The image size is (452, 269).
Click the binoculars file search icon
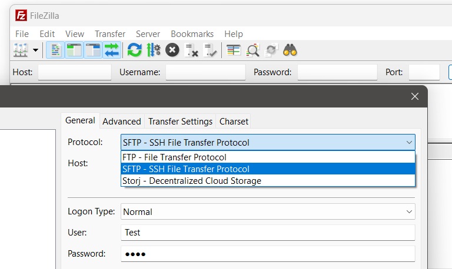pyautogui.click(x=290, y=51)
